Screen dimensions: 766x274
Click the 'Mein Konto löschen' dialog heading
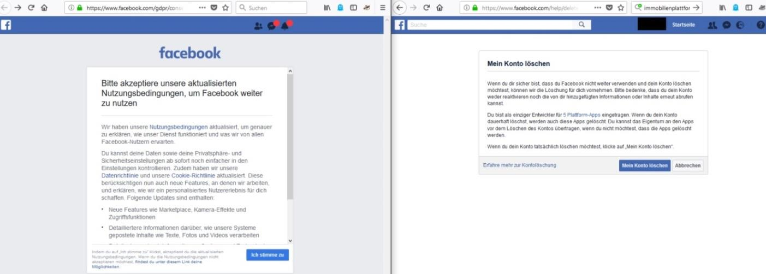point(518,64)
